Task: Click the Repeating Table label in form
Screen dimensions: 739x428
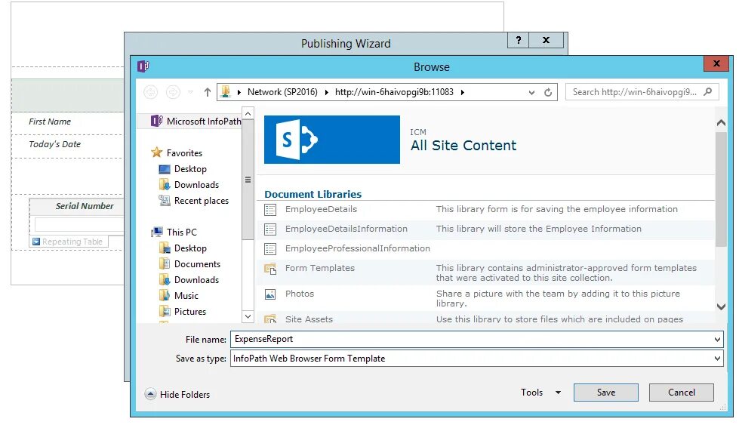Action: pyautogui.click(x=72, y=242)
